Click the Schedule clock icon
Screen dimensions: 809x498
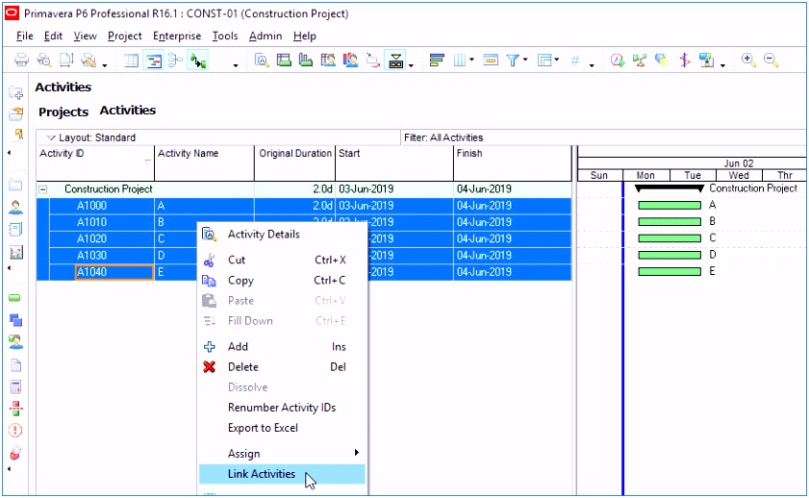617,61
